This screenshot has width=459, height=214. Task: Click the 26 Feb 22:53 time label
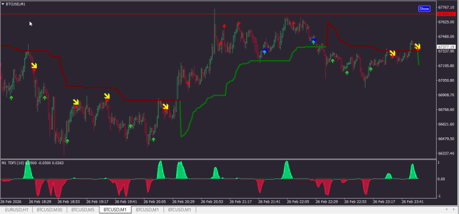tap(356, 201)
